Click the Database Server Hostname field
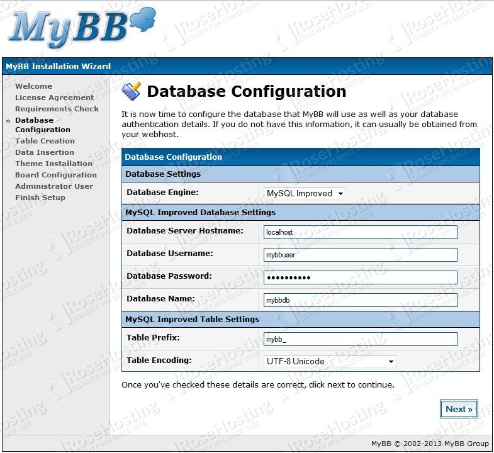 coord(361,232)
